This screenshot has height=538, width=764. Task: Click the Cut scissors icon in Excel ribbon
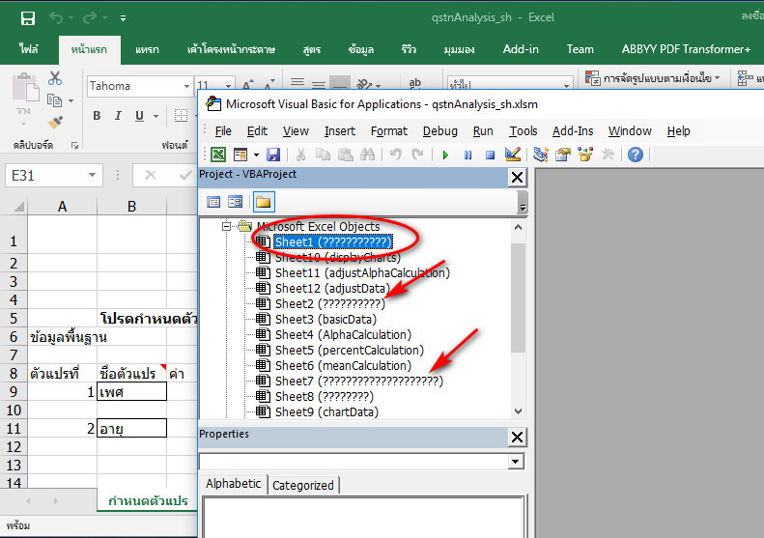pyautogui.click(x=54, y=78)
